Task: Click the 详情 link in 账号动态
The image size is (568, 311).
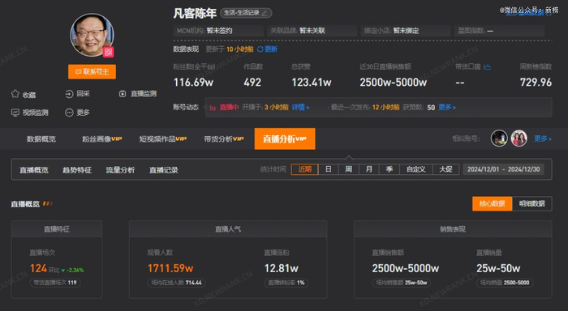Action: (300, 108)
